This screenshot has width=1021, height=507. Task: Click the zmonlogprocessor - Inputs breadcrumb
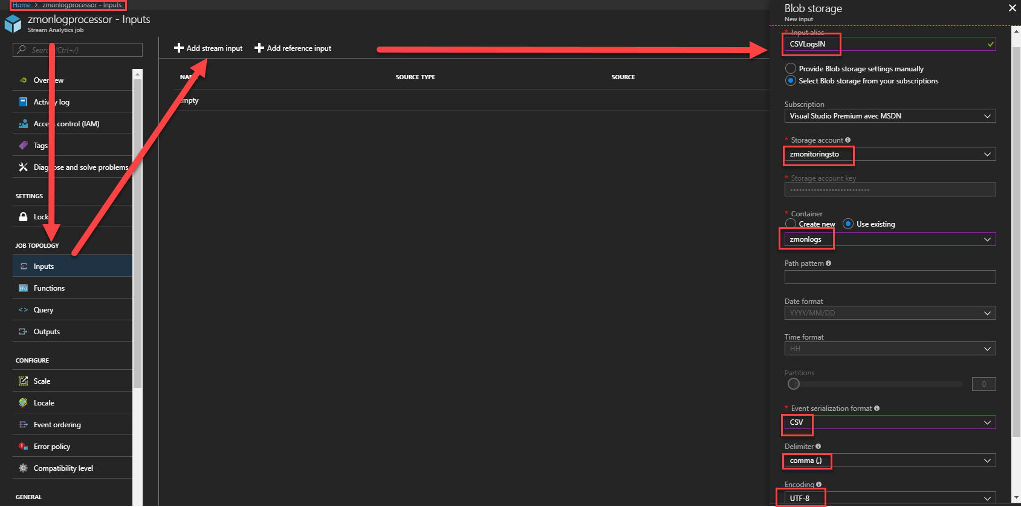[x=82, y=5]
